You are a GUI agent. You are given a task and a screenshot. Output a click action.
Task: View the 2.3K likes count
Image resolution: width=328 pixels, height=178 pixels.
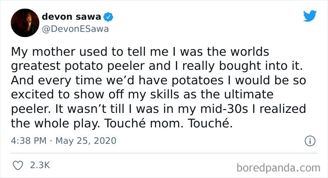(40, 165)
